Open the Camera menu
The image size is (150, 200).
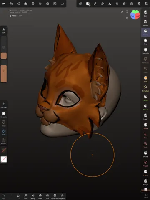(x=62, y=4)
